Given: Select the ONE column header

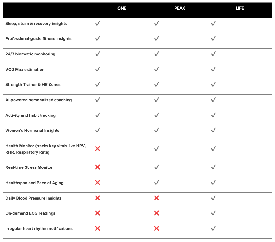Looking at the screenshot, I should (x=122, y=8).
